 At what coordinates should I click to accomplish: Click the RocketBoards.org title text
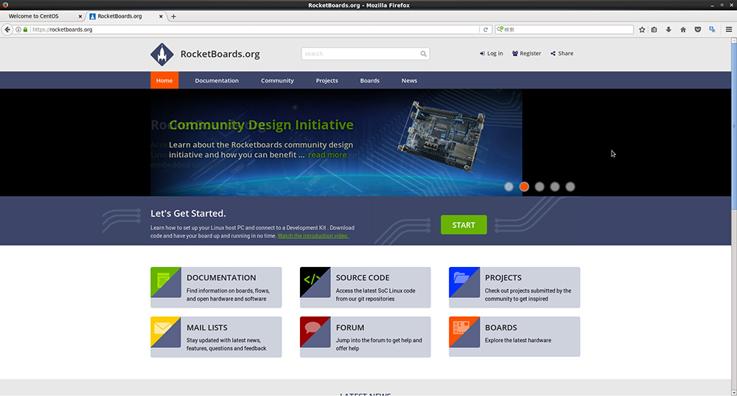[220, 54]
